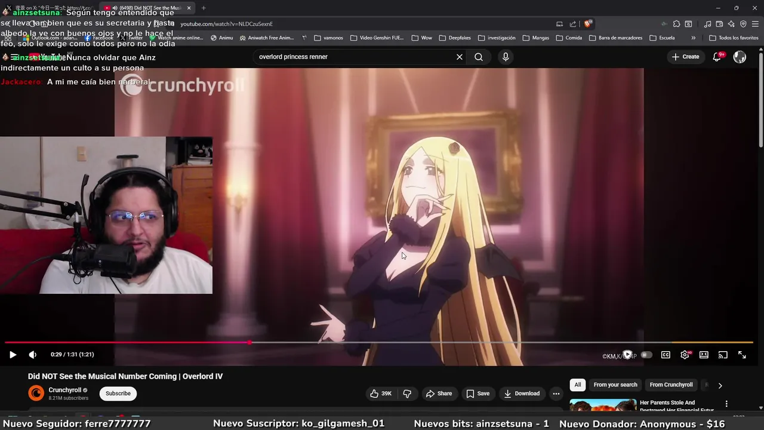764x430 pixels.
Task: Expand hidden bookmarks with the double chevron
Action: coord(693,38)
